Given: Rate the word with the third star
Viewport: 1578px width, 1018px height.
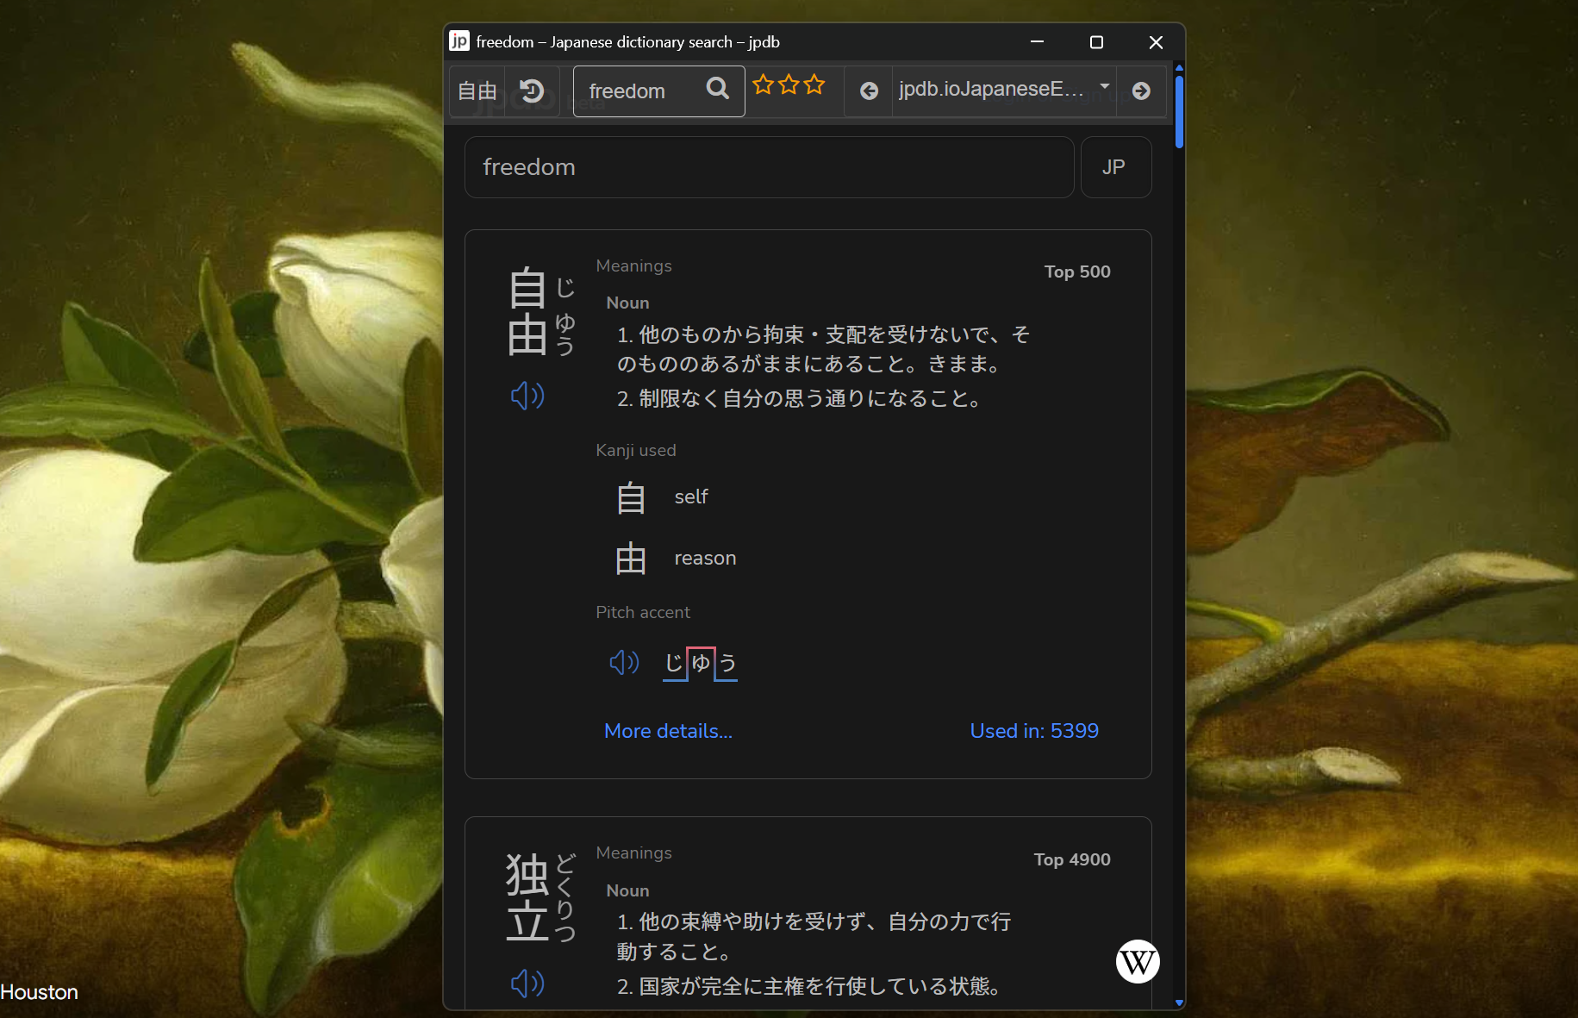Looking at the screenshot, I should click(x=814, y=84).
